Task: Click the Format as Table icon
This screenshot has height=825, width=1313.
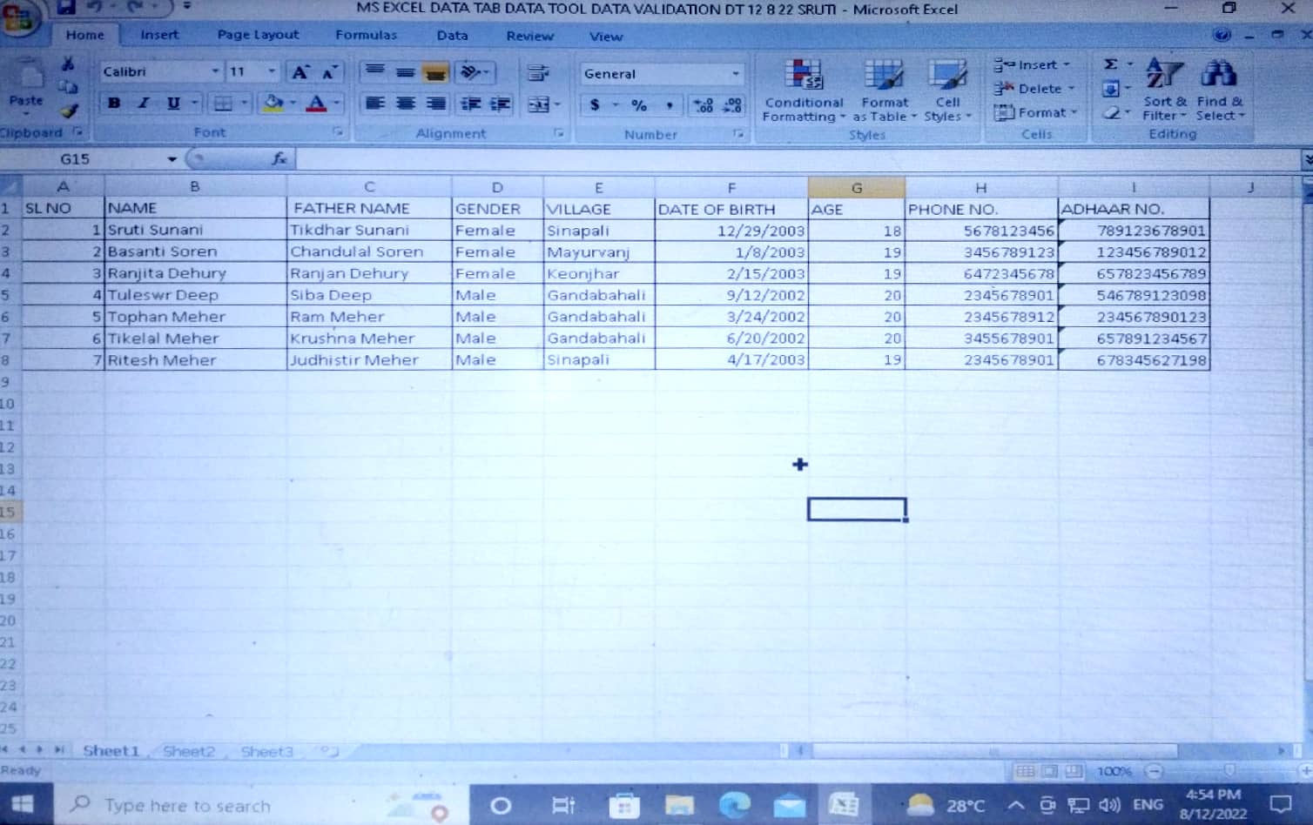Action: [x=884, y=91]
